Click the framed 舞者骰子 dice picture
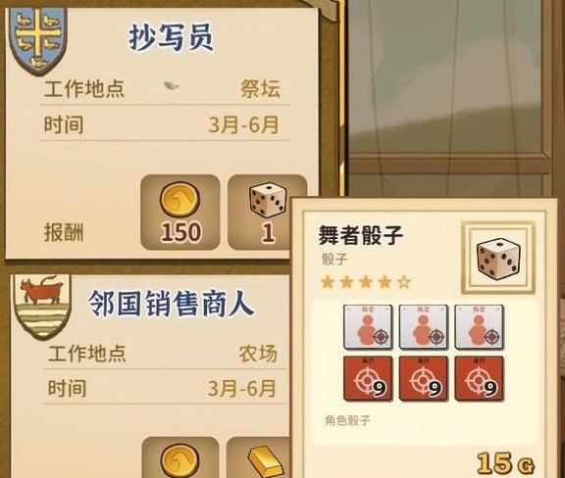The image size is (565, 478). pos(498,258)
